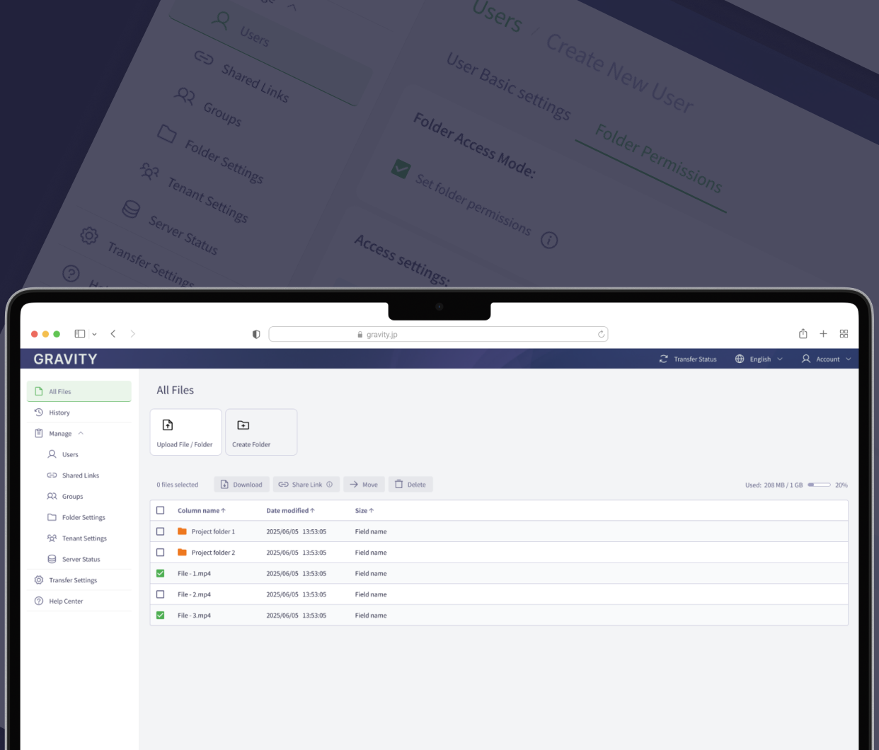Click the GRAVITY logo

tap(65, 359)
